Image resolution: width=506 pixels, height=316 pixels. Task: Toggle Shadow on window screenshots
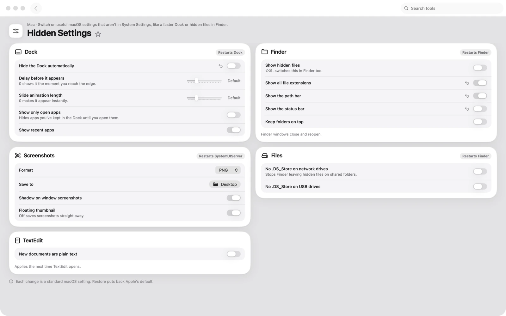[x=234, y=198]
